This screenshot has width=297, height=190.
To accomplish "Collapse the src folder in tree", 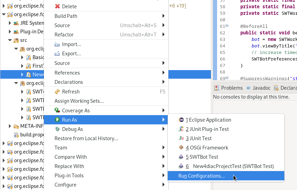I will click(x=10, y=40).
